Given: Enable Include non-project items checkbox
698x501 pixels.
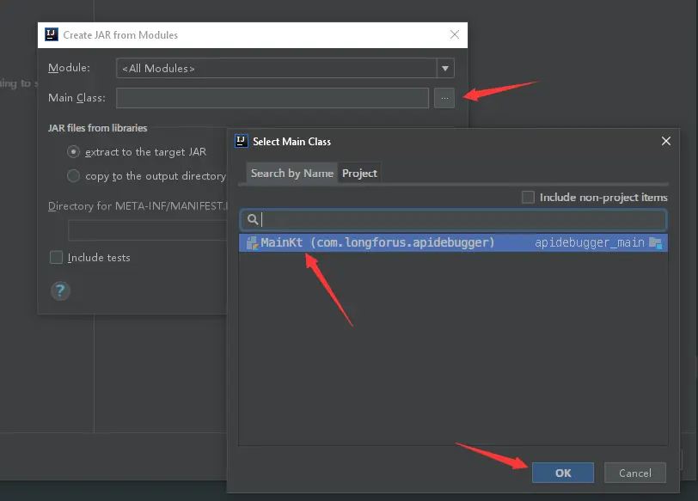Looking at the screenshot, I should (528, 197).
